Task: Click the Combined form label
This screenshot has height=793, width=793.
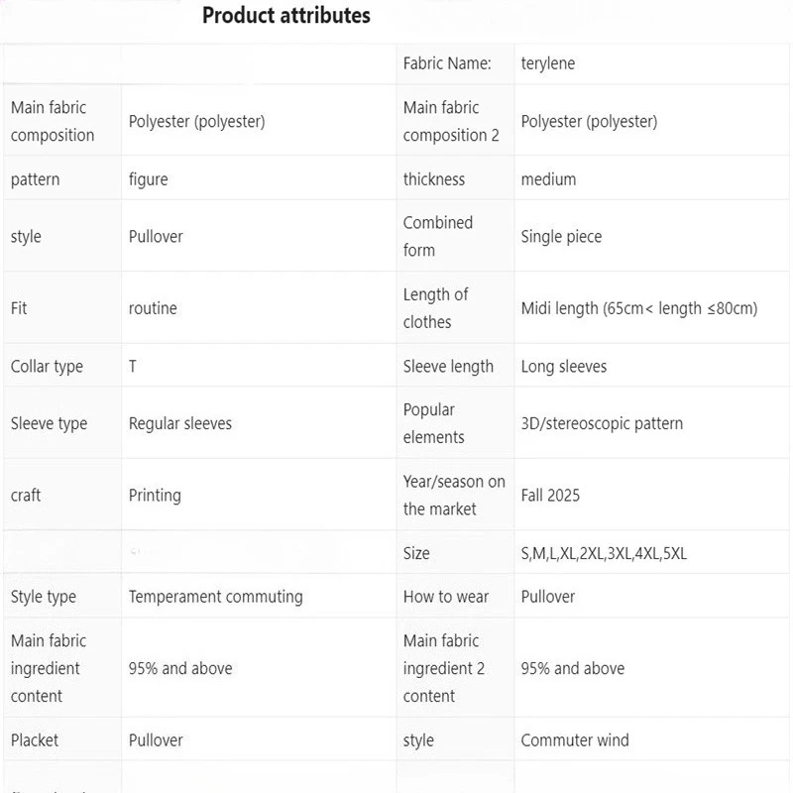Action: coord(438,236)
